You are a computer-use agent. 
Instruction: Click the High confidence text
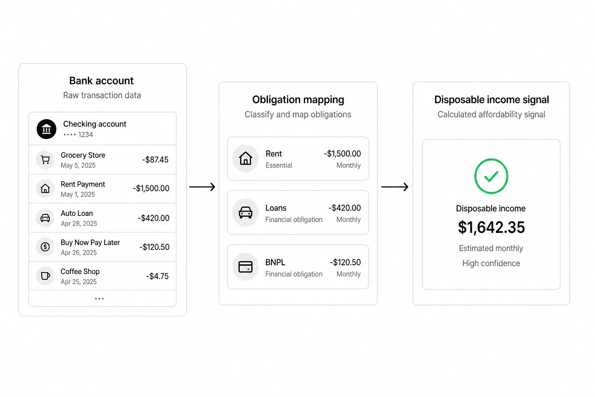pos(491,264)
